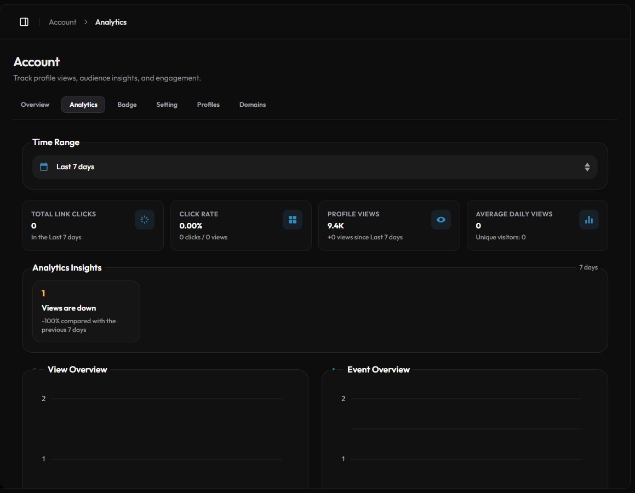The width and height of the screenshot is (635, 493).
Task: Click the calendar icon in Time Range
Action: point(44,167)
